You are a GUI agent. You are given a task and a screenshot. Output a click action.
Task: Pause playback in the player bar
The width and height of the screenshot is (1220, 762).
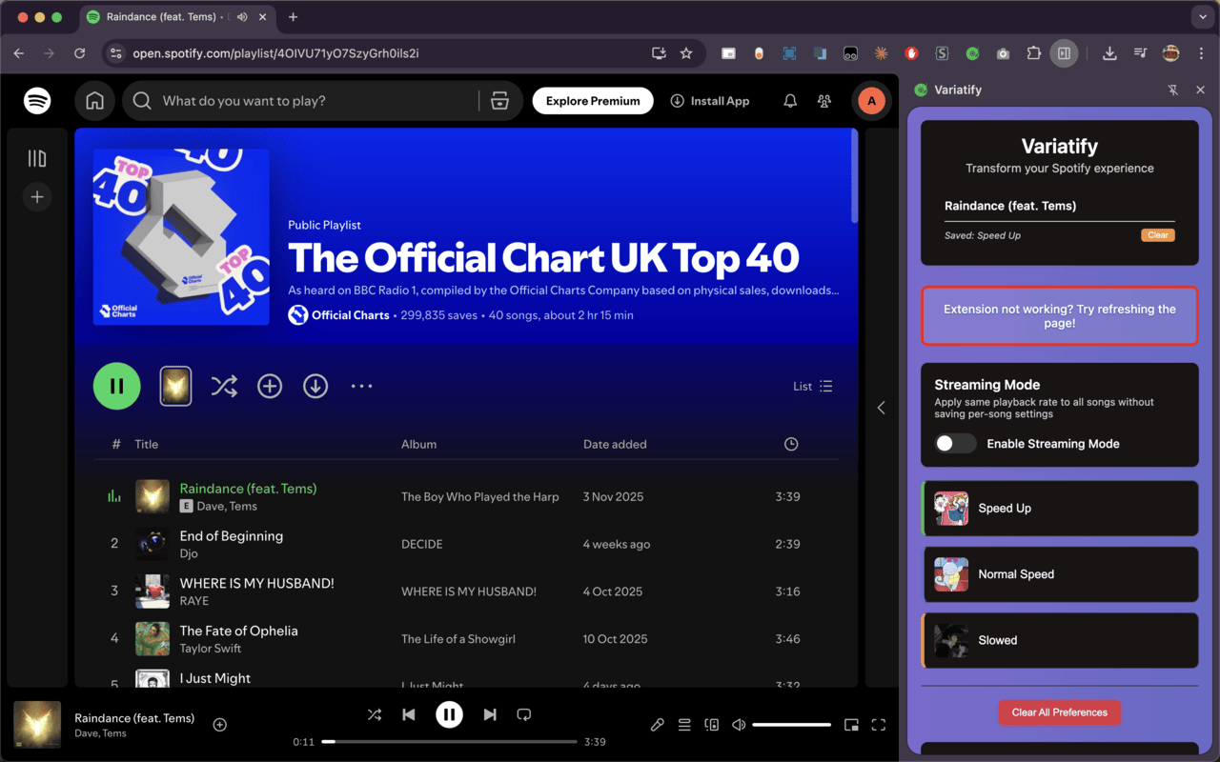(x=449, y=714)
